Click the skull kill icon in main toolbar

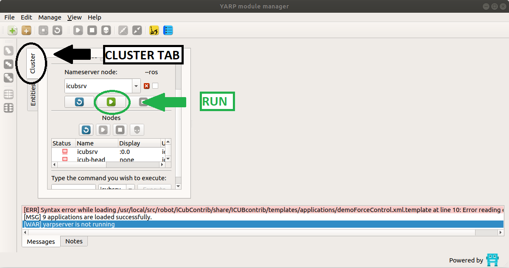click(x=106, y=31)
